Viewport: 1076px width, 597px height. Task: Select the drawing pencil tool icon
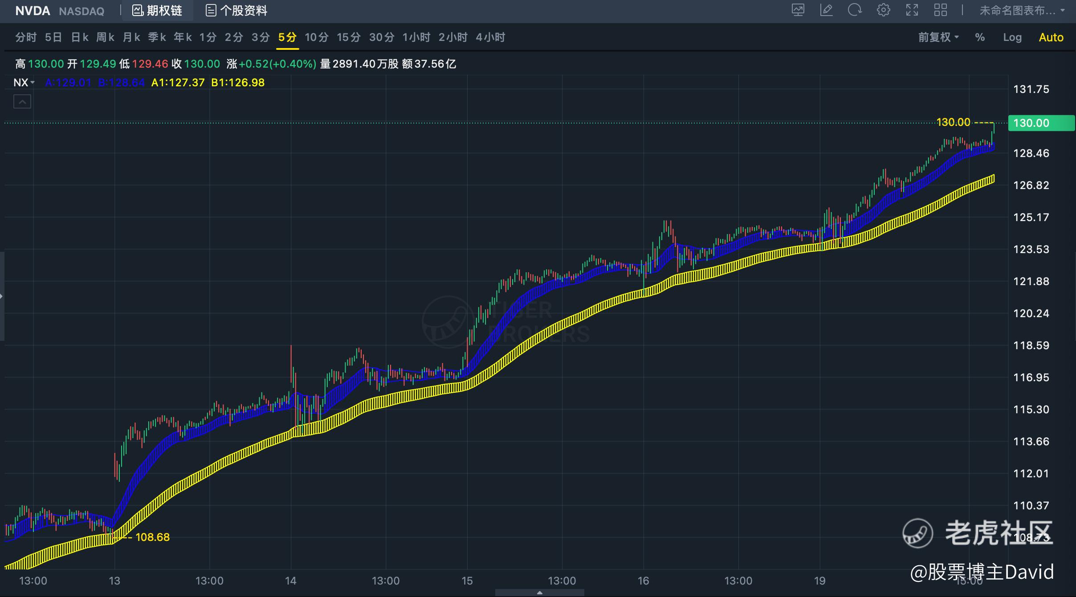coord(827,10)
